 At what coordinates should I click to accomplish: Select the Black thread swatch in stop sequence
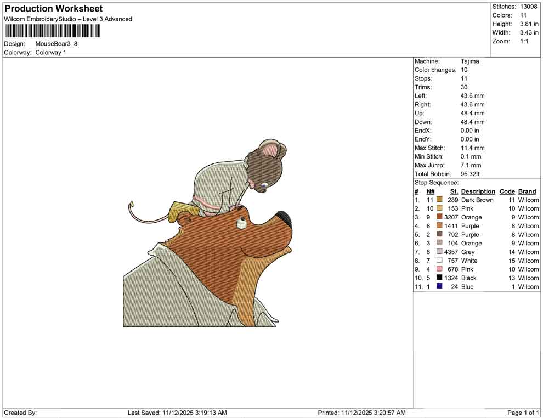click(x=439, y=278)
